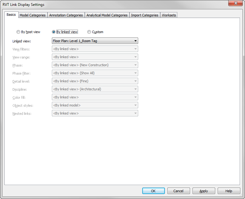245x199 pixels.
Task: Click the Linked view label
Action: pos(21,41)
